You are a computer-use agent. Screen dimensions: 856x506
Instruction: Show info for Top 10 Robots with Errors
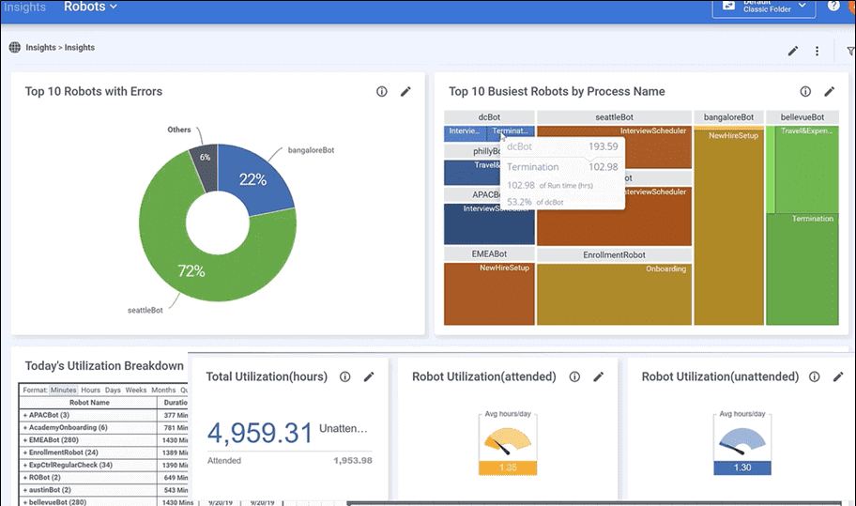[382, 92]
